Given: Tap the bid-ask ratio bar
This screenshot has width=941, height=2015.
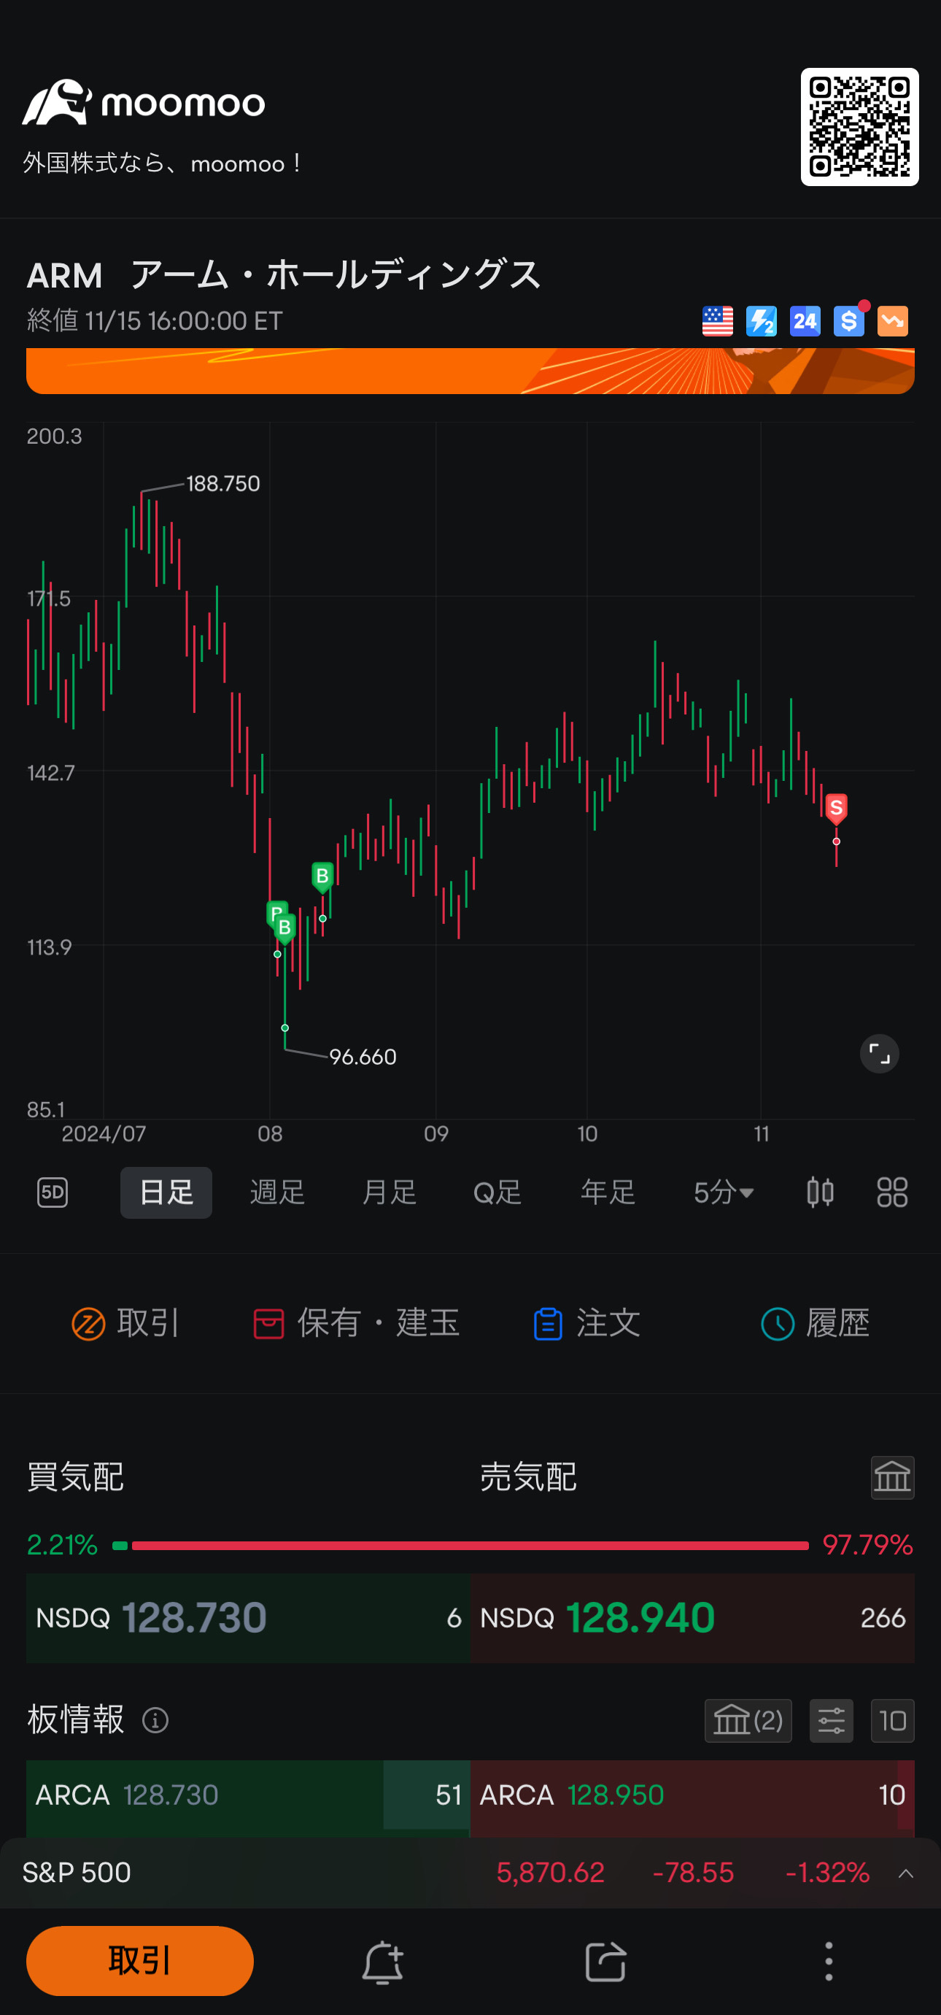Looking at the screenshot, I should 460,1545.
